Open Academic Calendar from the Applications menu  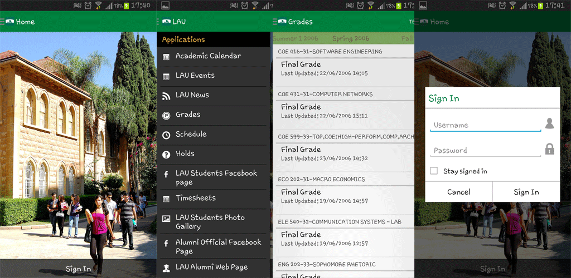point(214,57)
